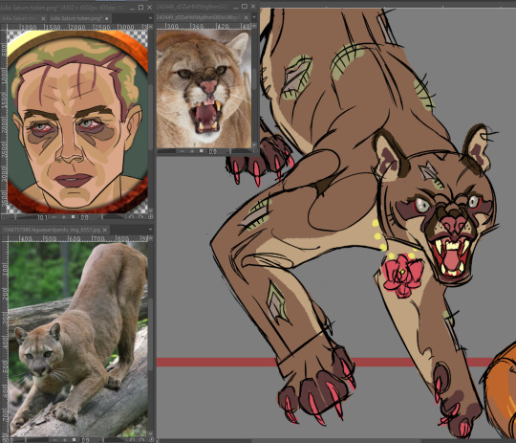The height and width of the screenshot is (443, 516).
Task: Click rotation value 0.0 in cougar face window
Action: tap(212, 151)
